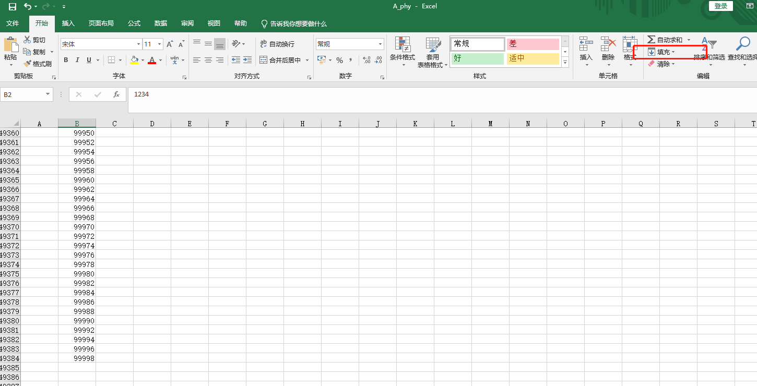Image resolution: width=757 pixels, height=386 pixels.
Task: Click the Undo arrow icon
Action: tap(28, 7)
